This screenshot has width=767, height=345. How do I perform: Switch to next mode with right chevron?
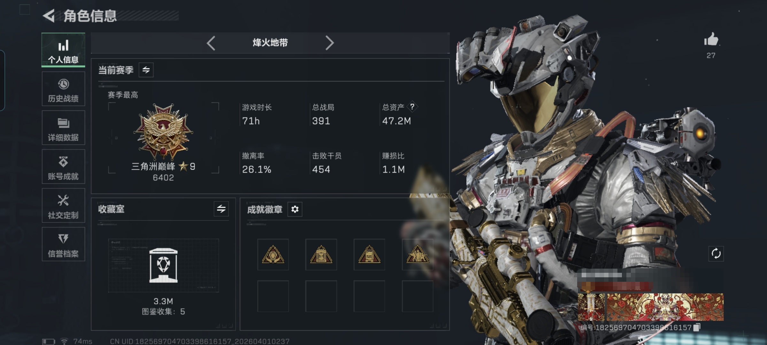point(329,43)
